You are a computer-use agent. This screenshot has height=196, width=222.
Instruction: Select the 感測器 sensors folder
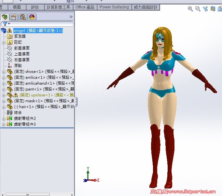[20, 36]
